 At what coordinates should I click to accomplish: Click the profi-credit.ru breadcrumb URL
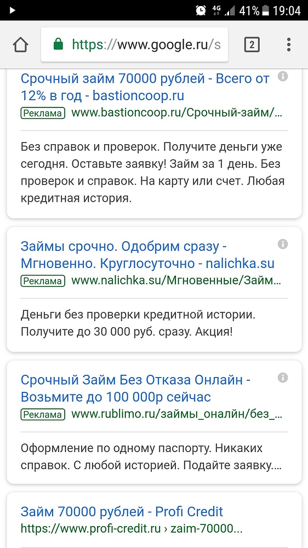(132, 528)
